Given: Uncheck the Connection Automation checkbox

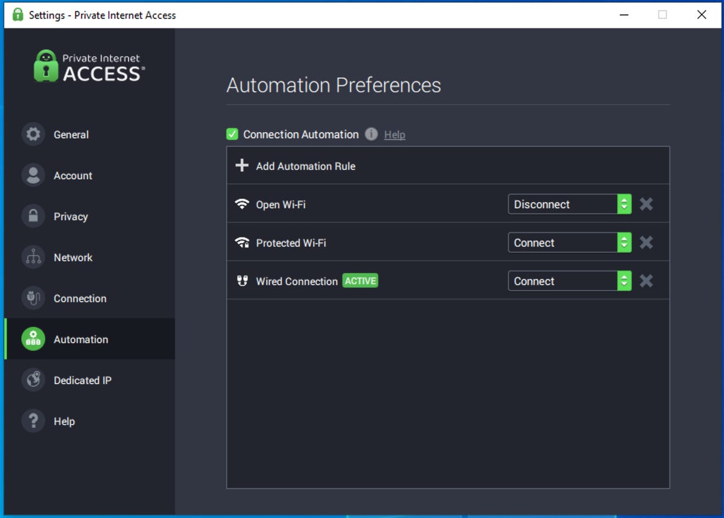Looking at the screenshot, I should 232,134.
